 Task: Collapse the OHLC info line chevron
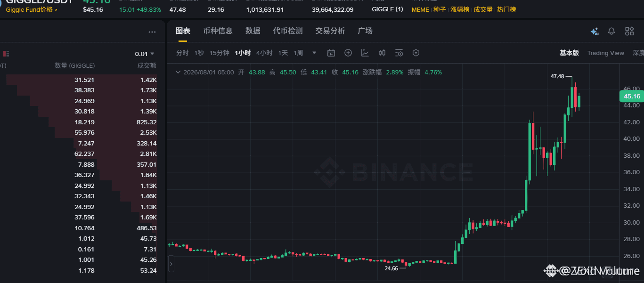tap(178, 72)
